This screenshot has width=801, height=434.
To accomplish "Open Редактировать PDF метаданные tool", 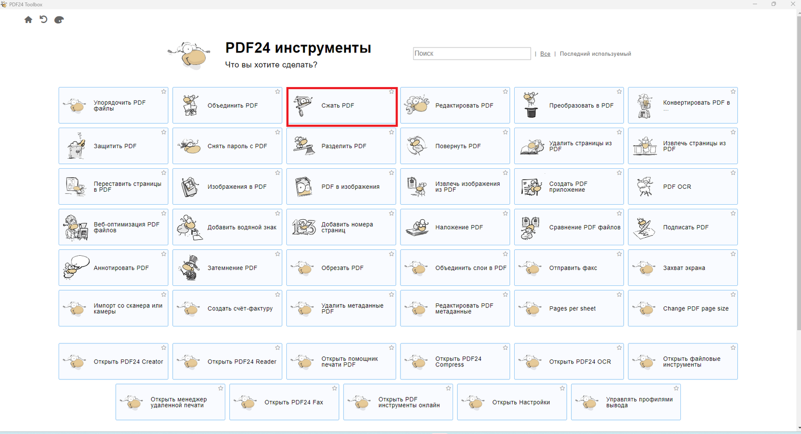I will (455, 308).
